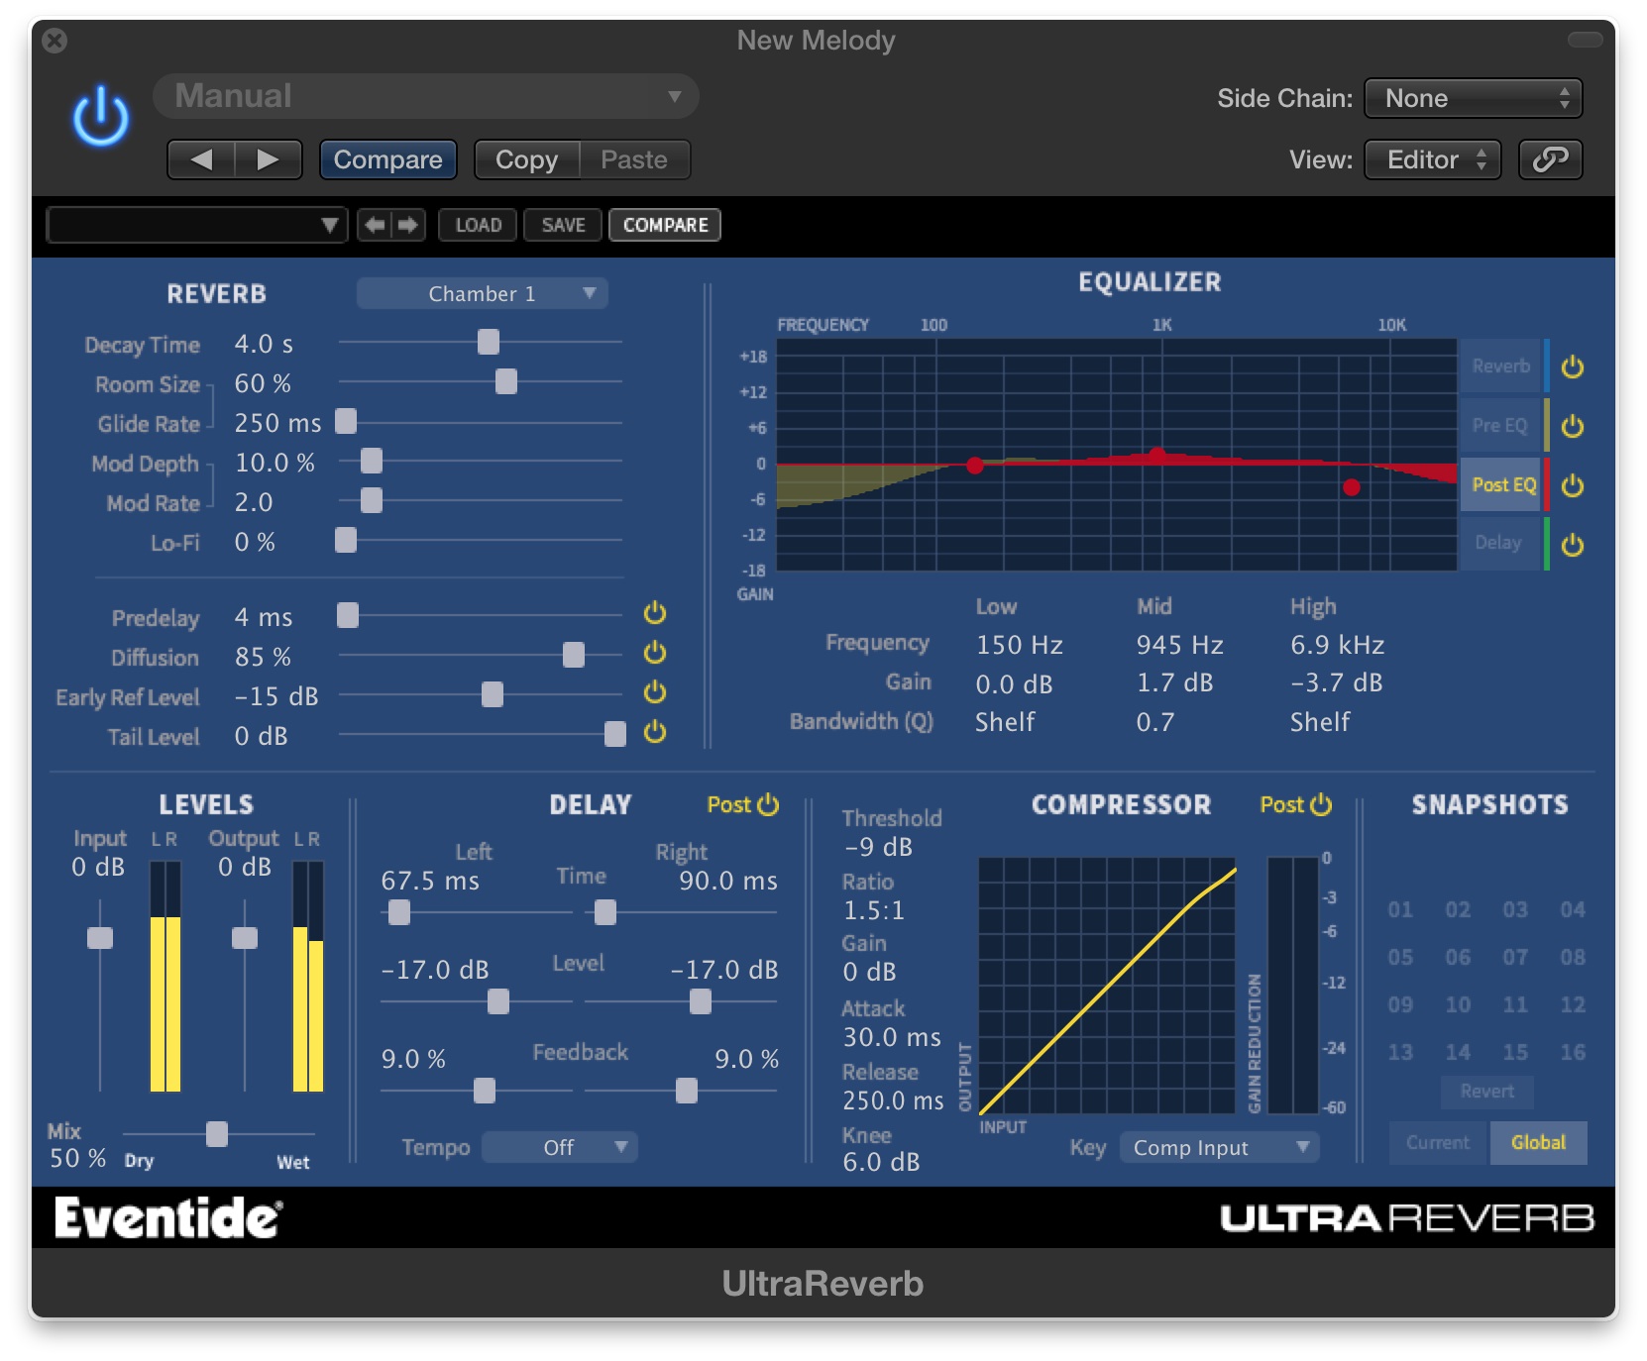Go to the next preset with right triangle
Screen dimensions: 1647x1361
(x=268, y=159)
